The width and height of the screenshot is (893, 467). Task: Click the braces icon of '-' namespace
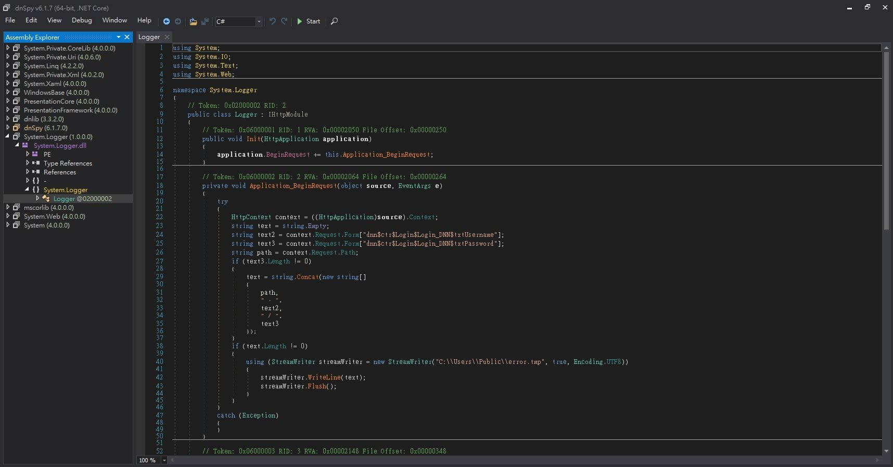click(36, 181)
